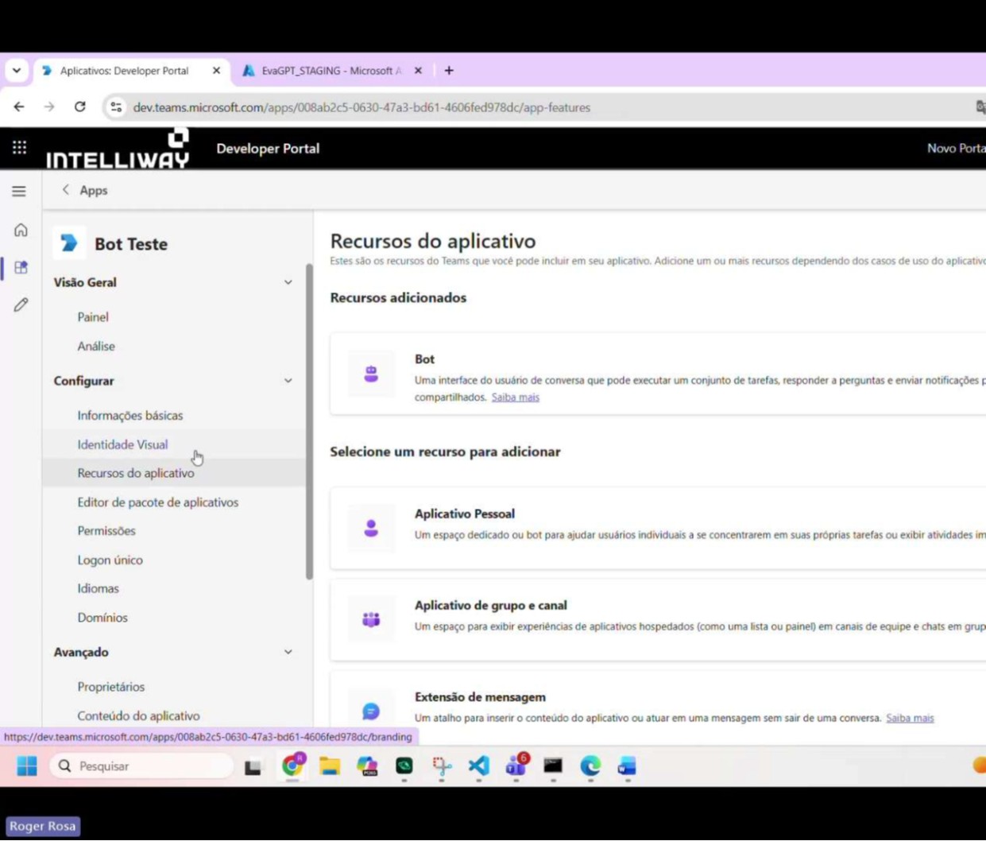986x841 pixels.
Task: Click the Bot Teste app name
Action: point(131,244)
